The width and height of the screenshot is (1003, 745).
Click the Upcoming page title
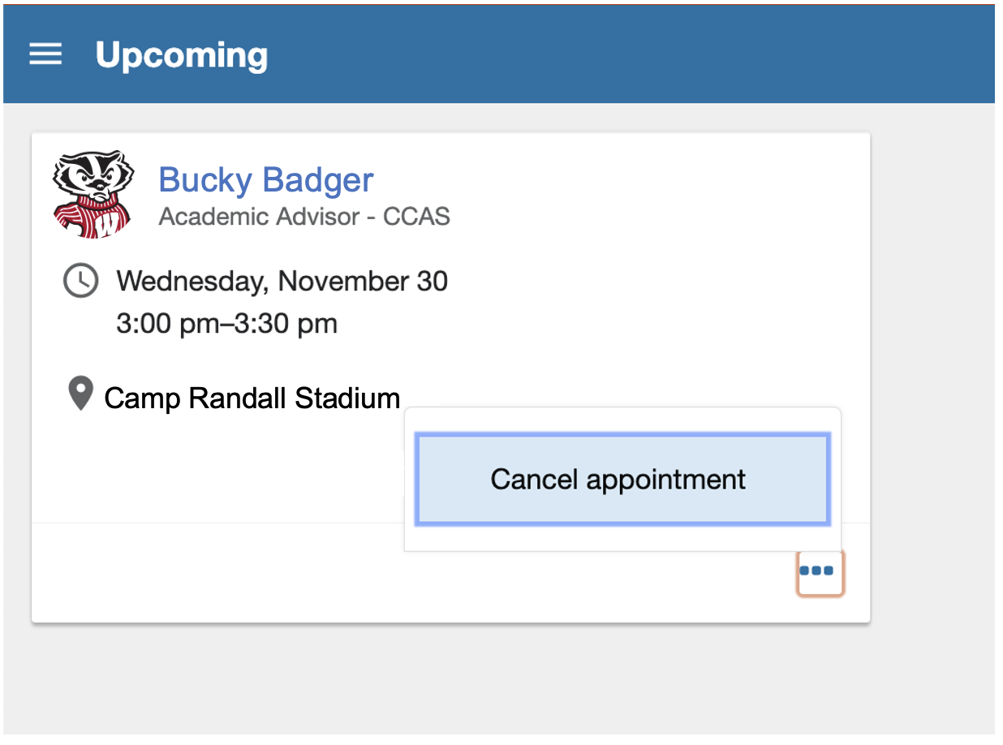(181, 55)
